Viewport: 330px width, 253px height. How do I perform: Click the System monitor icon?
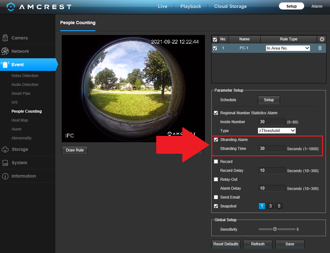(5, 163)
